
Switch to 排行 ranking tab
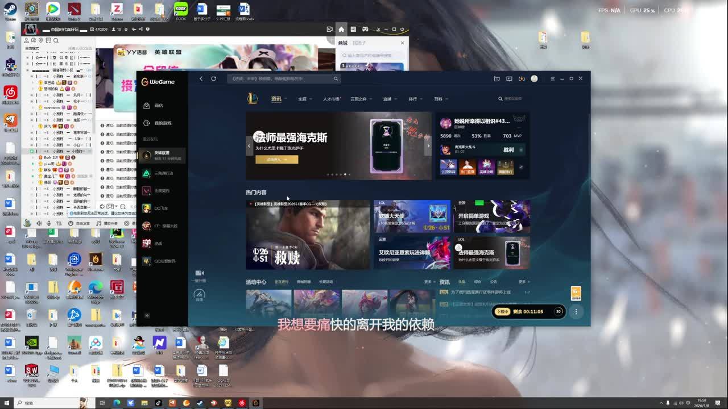pyautogui.click(x=413, y=99)
